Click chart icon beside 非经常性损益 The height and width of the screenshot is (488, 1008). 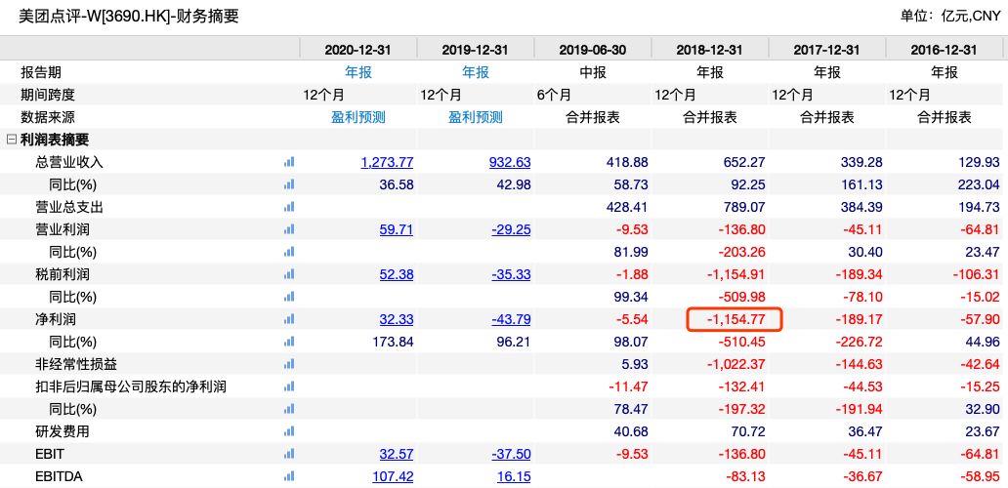pos(288,364)
